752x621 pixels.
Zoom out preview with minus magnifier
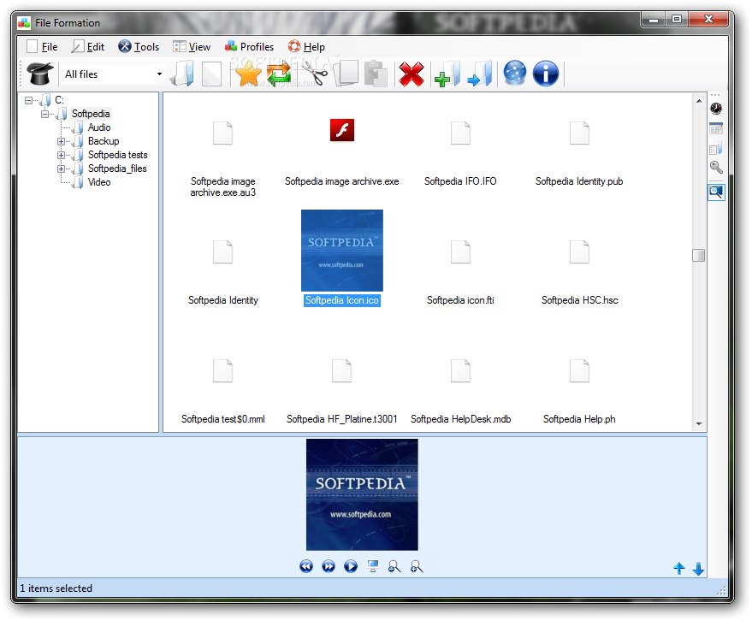394,567
